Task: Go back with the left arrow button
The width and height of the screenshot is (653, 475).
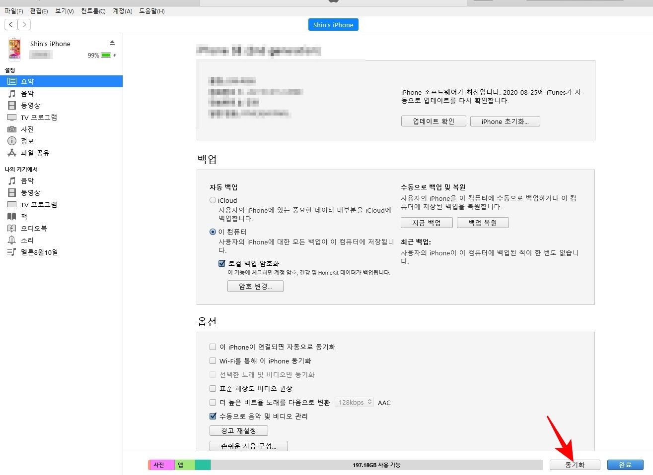Action: tap(11, 24)
